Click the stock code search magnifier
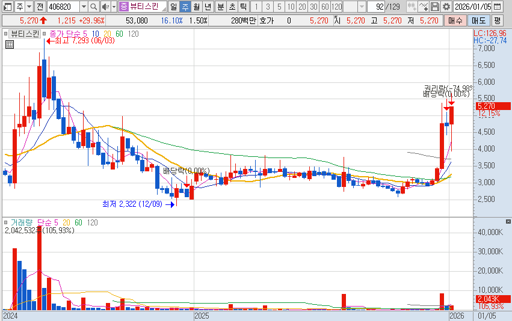This screenshot has width=512, height=321. pyautogui.click(x=93, y=7)
